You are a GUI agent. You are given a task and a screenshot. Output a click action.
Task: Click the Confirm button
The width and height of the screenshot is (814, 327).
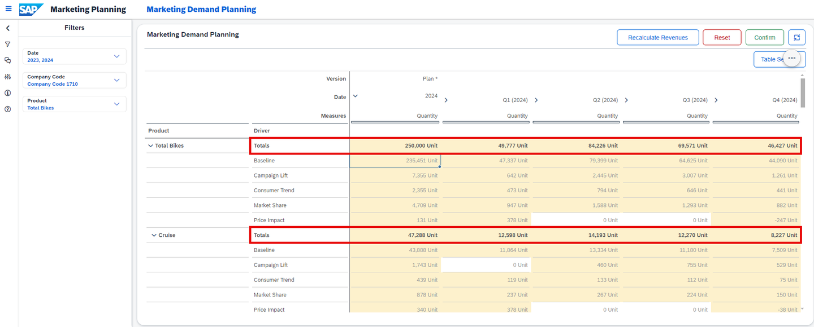765,37
